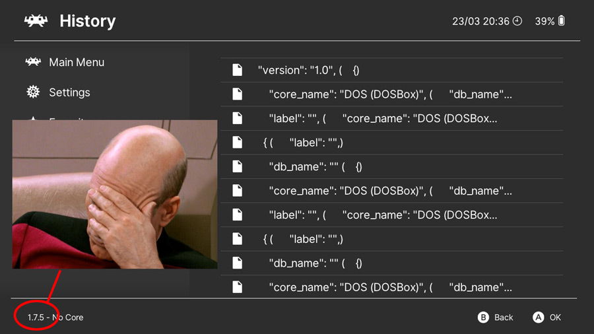Select first "label": "", ( "core_name" entry
The height and width of the screenshot is (334, 594).
pos(391,119)
